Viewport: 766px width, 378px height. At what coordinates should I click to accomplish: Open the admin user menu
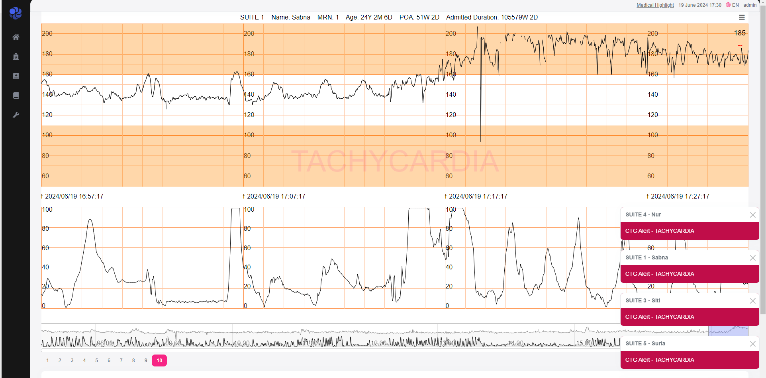click(750, 5)
